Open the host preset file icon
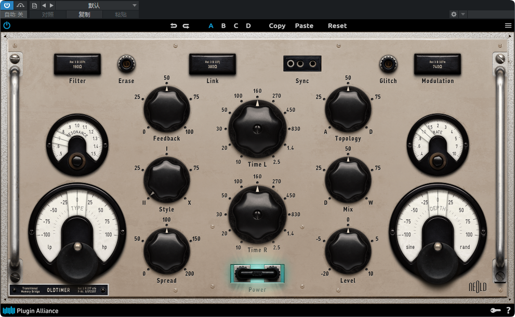 pyautogui.click(x=34, y=6)
